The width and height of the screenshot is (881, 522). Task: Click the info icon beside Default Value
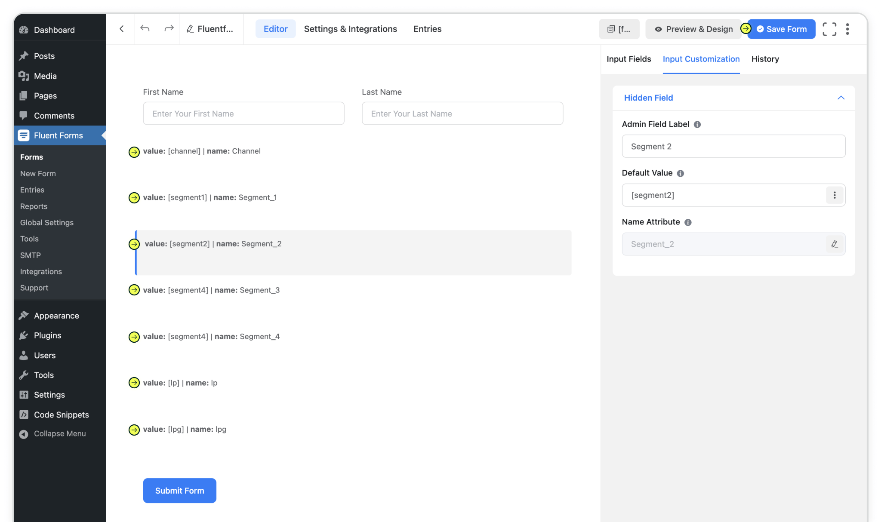point(680,173)
